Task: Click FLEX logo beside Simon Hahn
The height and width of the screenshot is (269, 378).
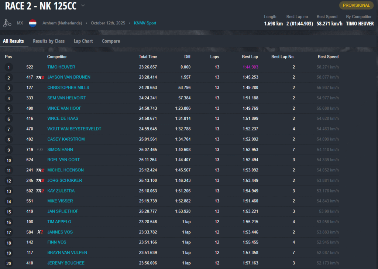Action: [x=40, y=150]
